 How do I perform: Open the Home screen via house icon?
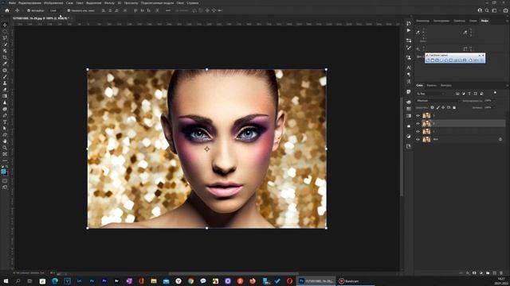7,10
